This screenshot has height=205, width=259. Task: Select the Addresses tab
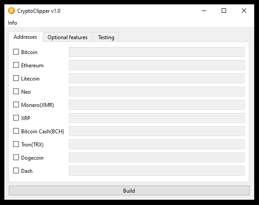[26, 37]
